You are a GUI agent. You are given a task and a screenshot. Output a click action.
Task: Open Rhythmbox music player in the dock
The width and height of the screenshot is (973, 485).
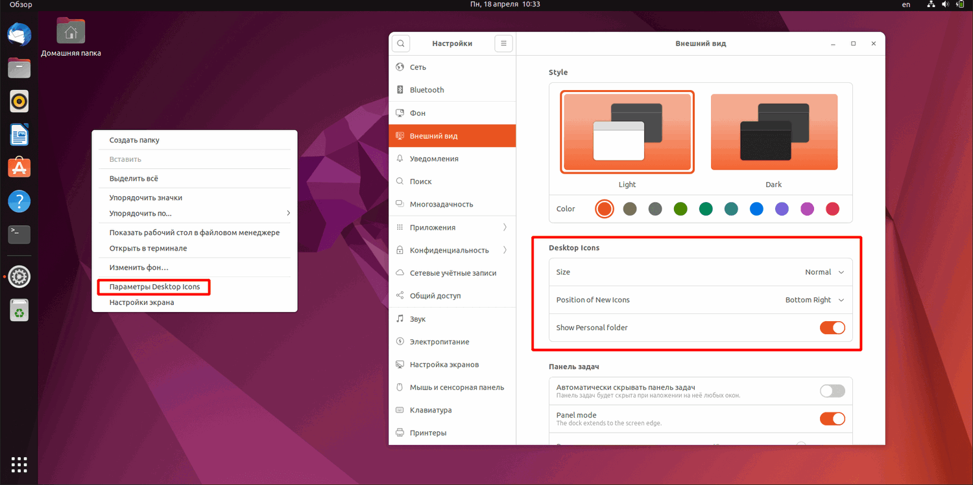pos(19,101)
